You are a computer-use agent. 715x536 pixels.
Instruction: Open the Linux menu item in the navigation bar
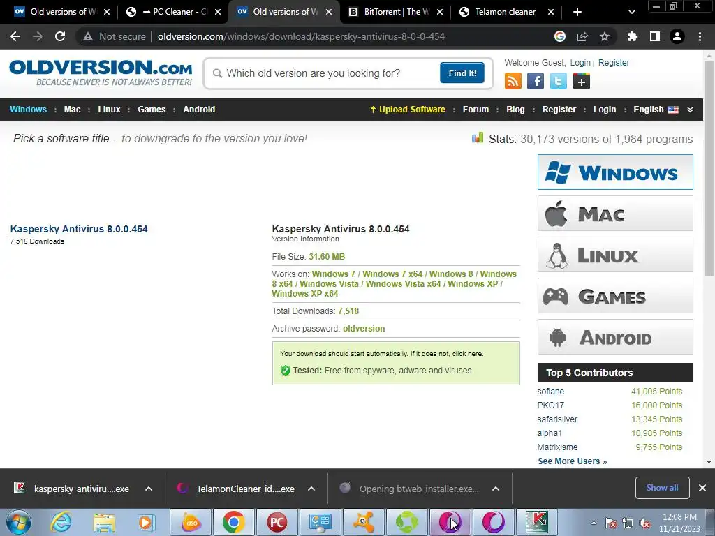pos(109,110)
